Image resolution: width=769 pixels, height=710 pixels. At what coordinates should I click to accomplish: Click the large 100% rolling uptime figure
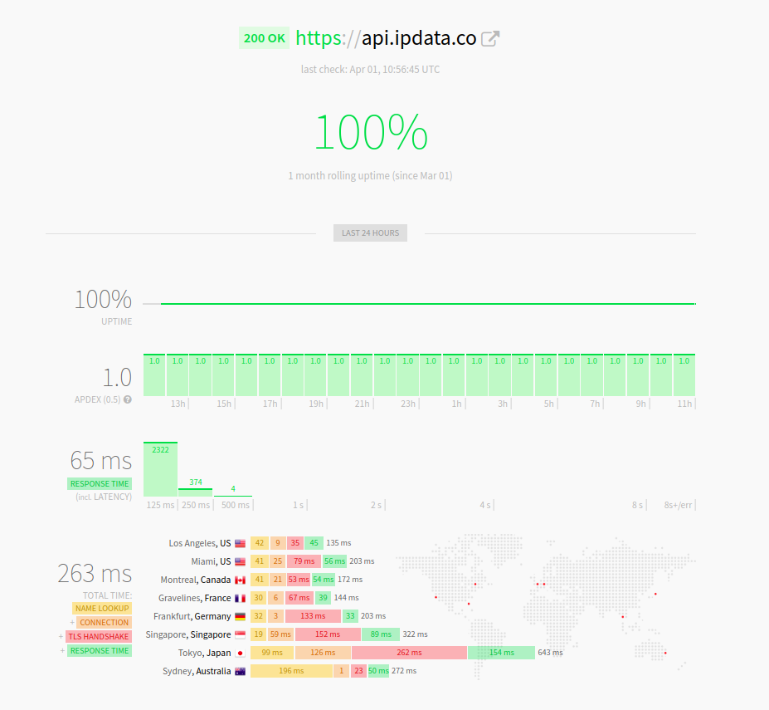pyautogui.click(x=371, y=132)
